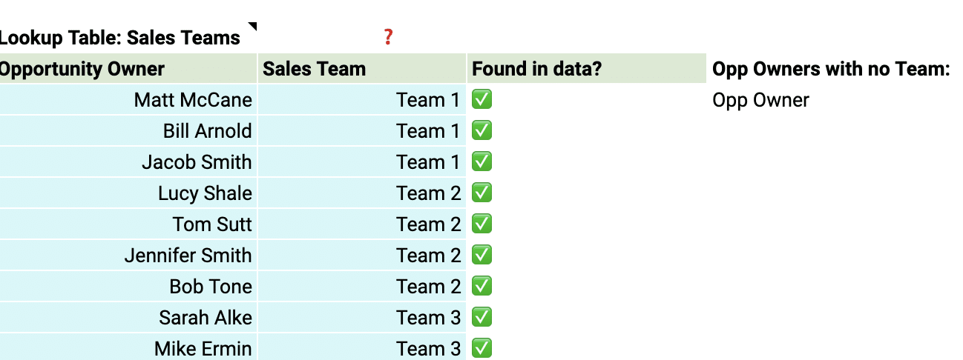Image resolution: width=963 pixels, height=360 pixels.
Task: Click the checkmark in Lucy Shale's row
Action: (x=481, y=193)
